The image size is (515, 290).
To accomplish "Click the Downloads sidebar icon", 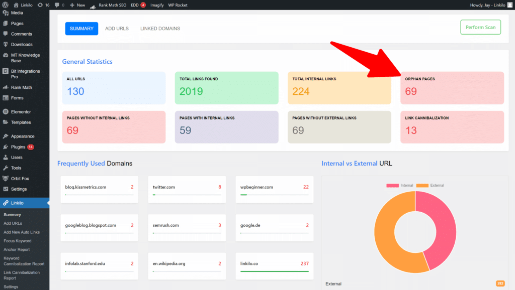I will [6, 44].
